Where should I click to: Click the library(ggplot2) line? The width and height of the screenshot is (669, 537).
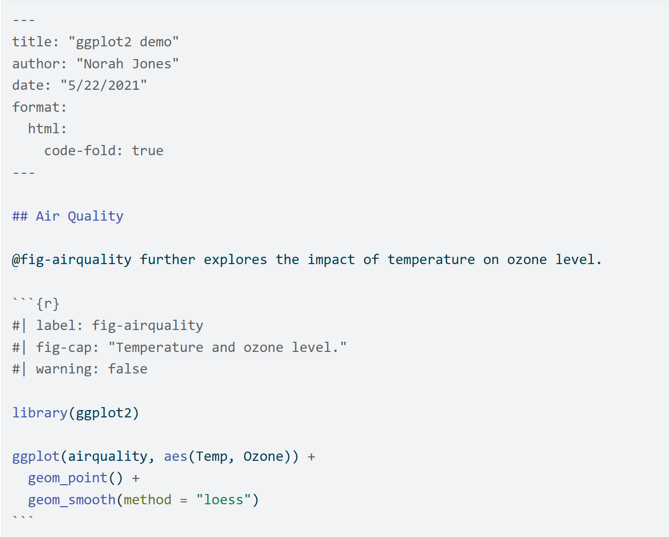click(76, 413)
